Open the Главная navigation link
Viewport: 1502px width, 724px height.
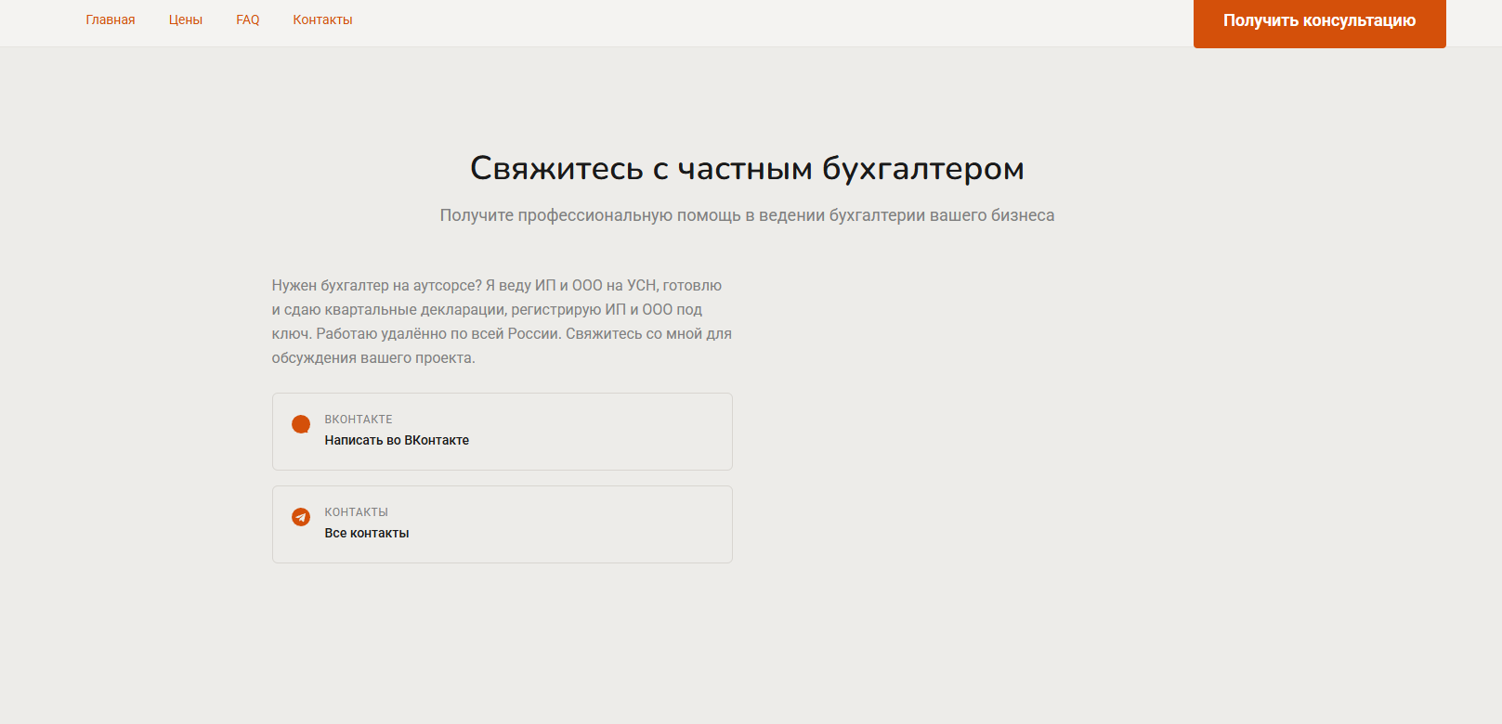(x=111, y=19)
